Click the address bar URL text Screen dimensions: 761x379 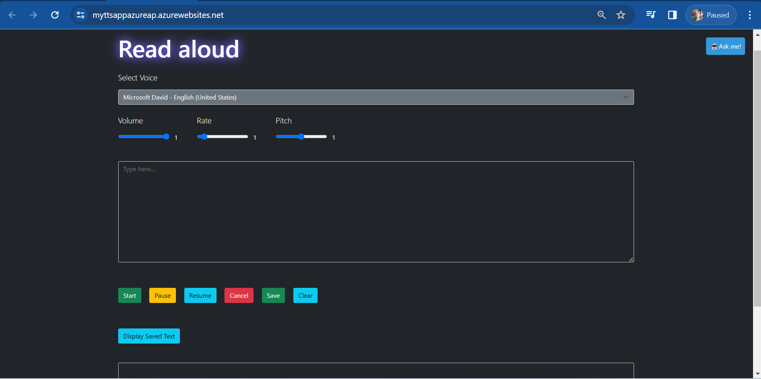158,15
